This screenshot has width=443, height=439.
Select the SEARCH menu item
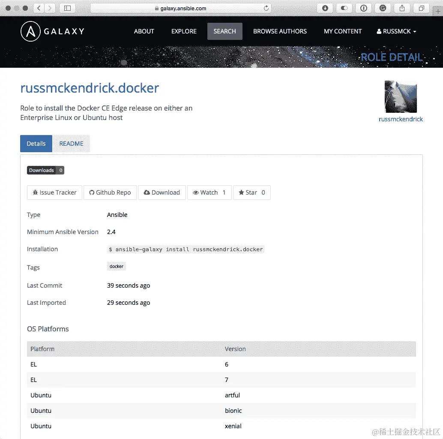pyautogui.click(x=224, y=31)
